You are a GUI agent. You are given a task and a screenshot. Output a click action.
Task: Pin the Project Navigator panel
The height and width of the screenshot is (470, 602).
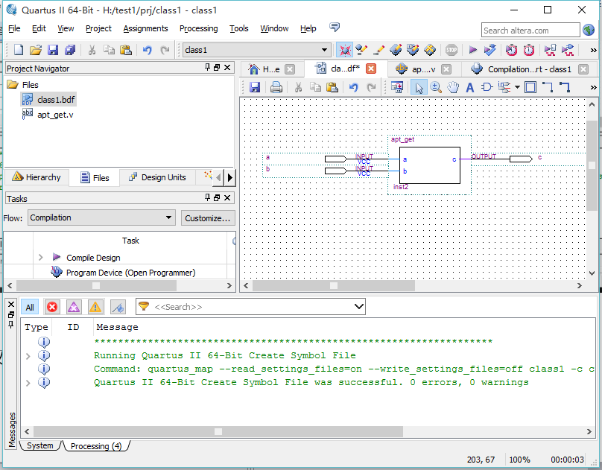[x=207, y=68]
